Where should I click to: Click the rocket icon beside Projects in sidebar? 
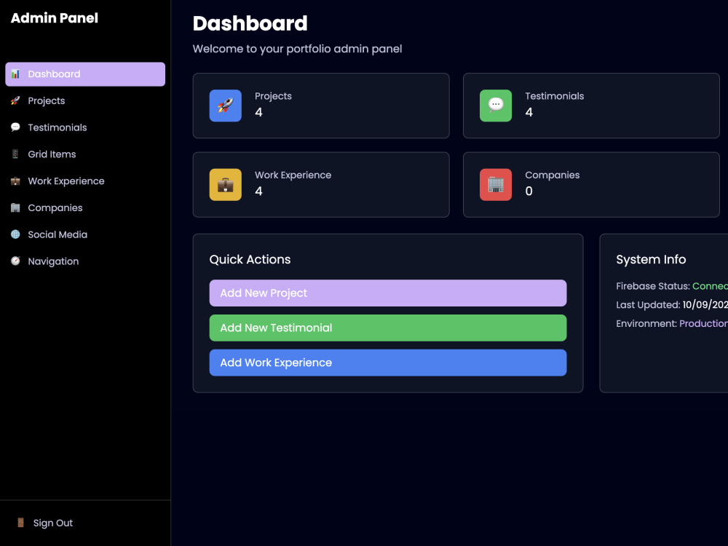tap(15, 100)
